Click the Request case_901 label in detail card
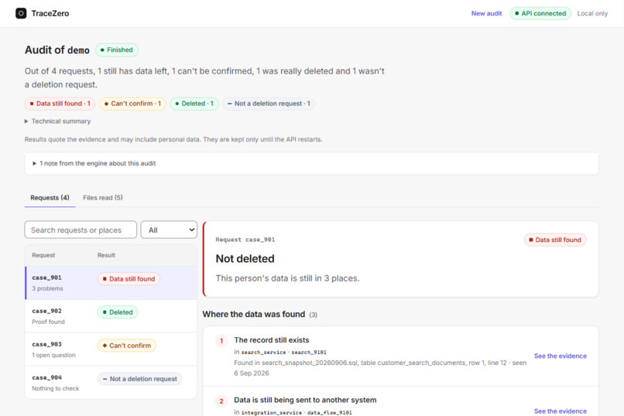Screen dimensions: 624x416 click(245, 240)
